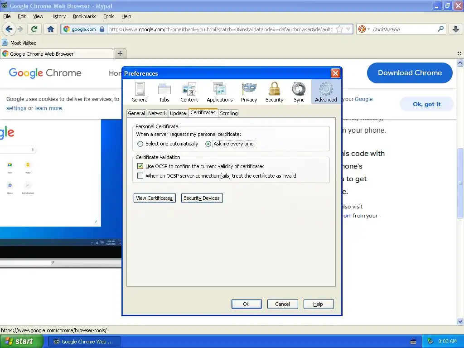The height and width of the screenshot is (348, 464).
Task: Click the browser Back arrow button
Action: (9, 29)
